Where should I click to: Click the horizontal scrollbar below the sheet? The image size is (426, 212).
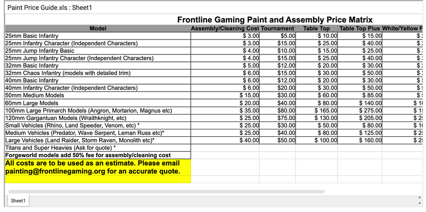(x=167, y=192)
